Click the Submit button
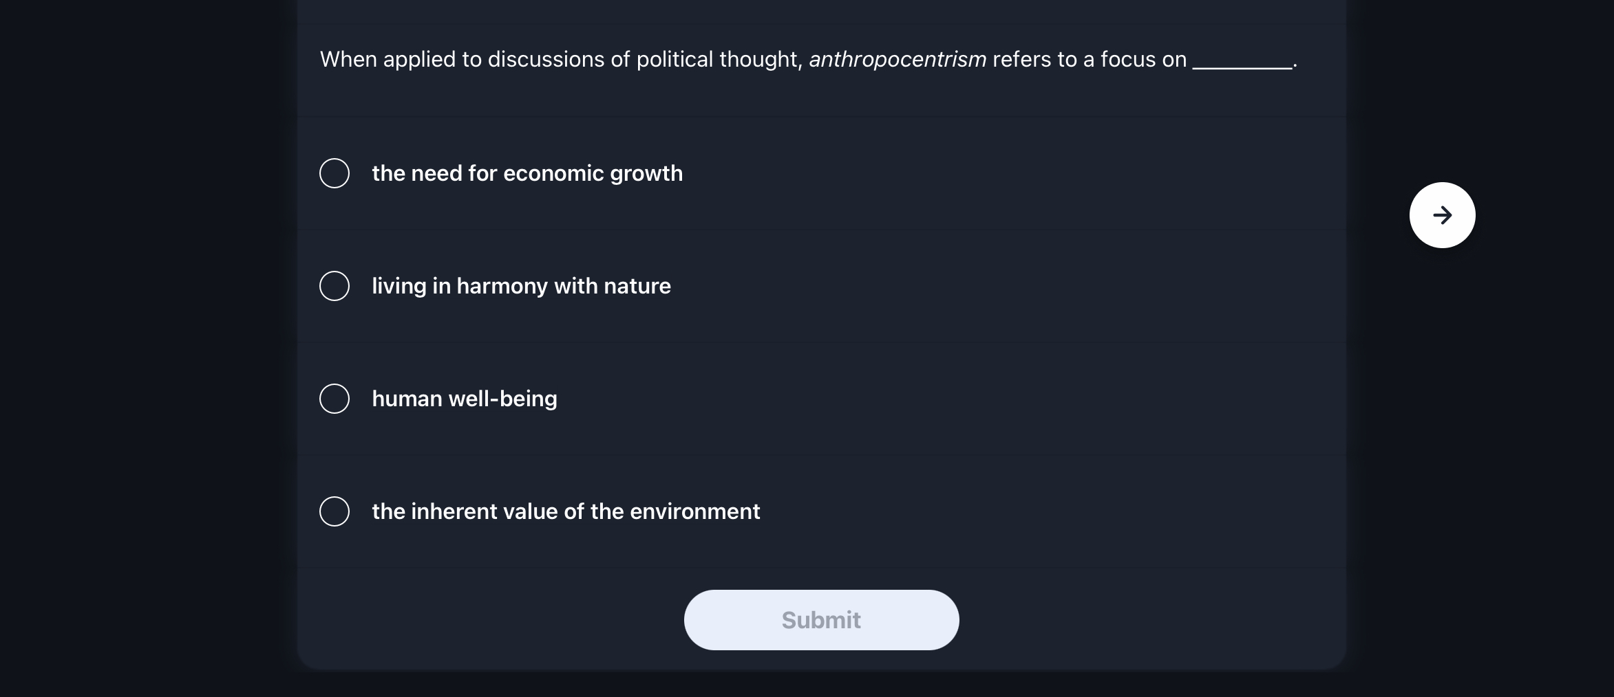 click(820, 619)
